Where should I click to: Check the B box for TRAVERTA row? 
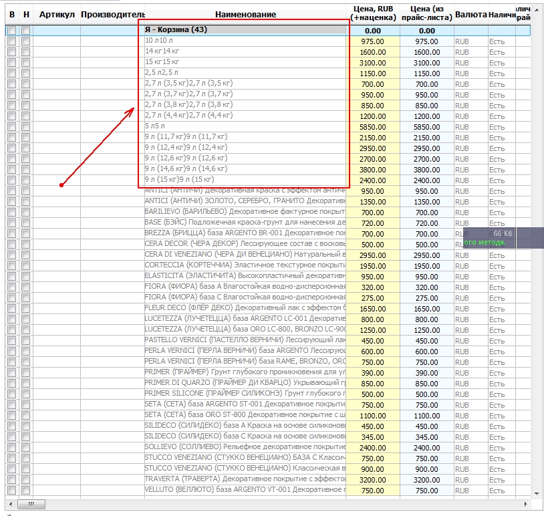12,479
